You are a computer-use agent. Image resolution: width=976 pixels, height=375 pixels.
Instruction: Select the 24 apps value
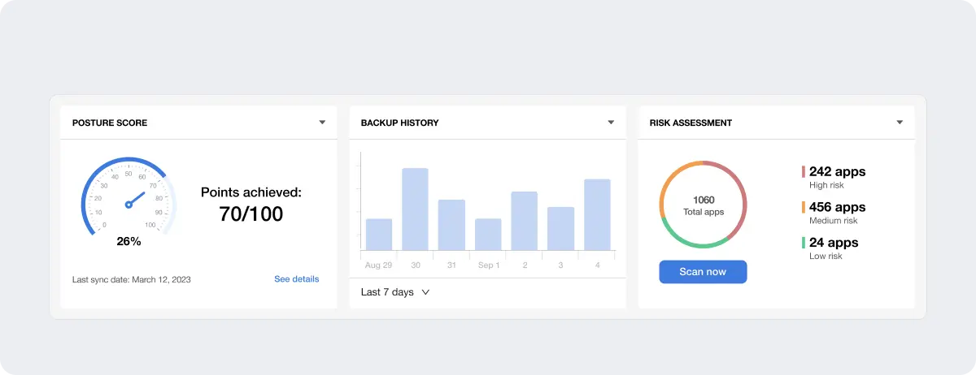point(834,243)
